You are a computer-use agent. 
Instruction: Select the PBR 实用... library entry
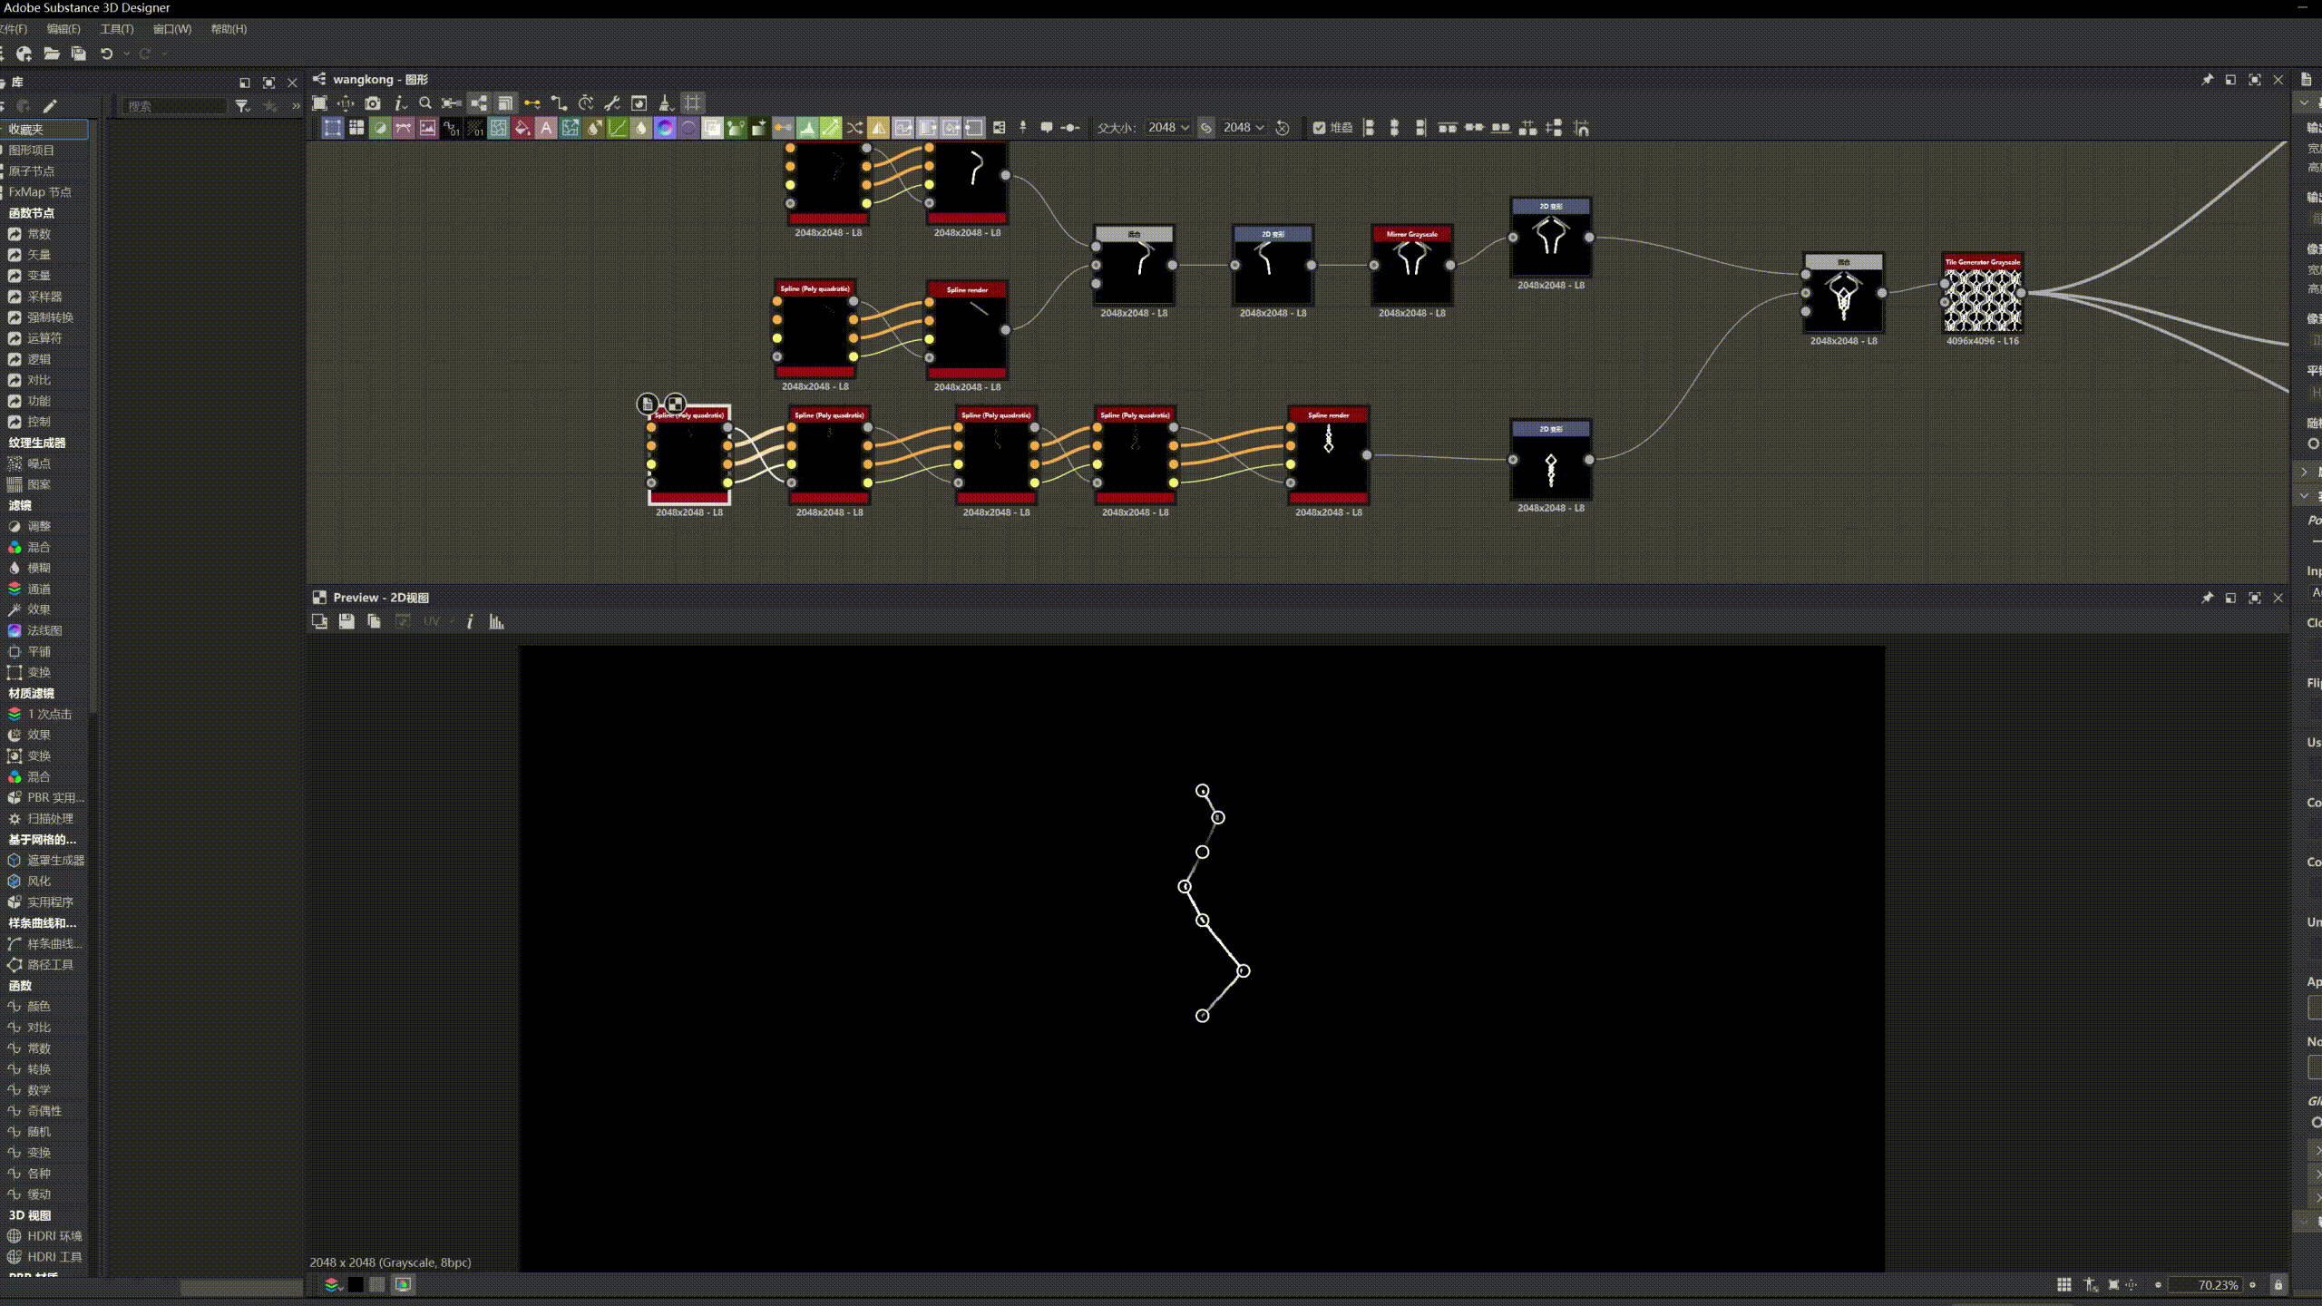pos(54,798)
